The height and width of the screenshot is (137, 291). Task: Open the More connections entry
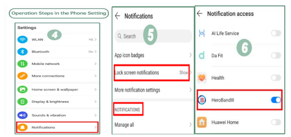coord(57,76)
